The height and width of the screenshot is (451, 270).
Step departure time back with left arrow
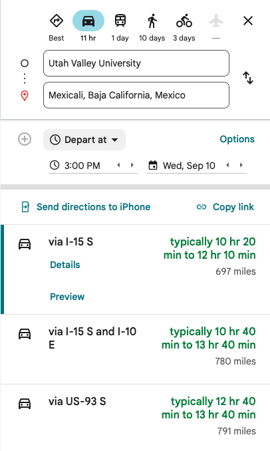point(118,165)
